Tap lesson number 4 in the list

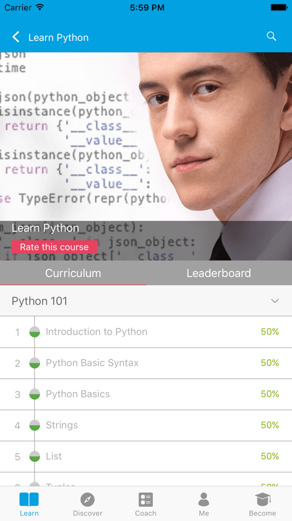coord(17,426)
